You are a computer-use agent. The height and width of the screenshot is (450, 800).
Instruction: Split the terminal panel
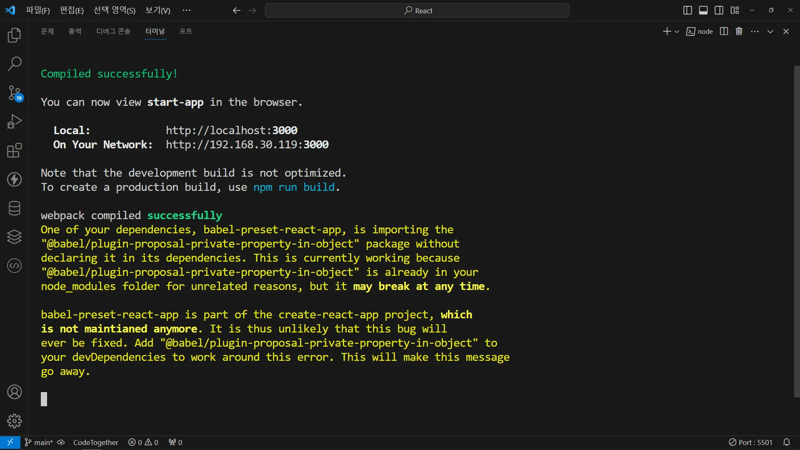[724, 31]
